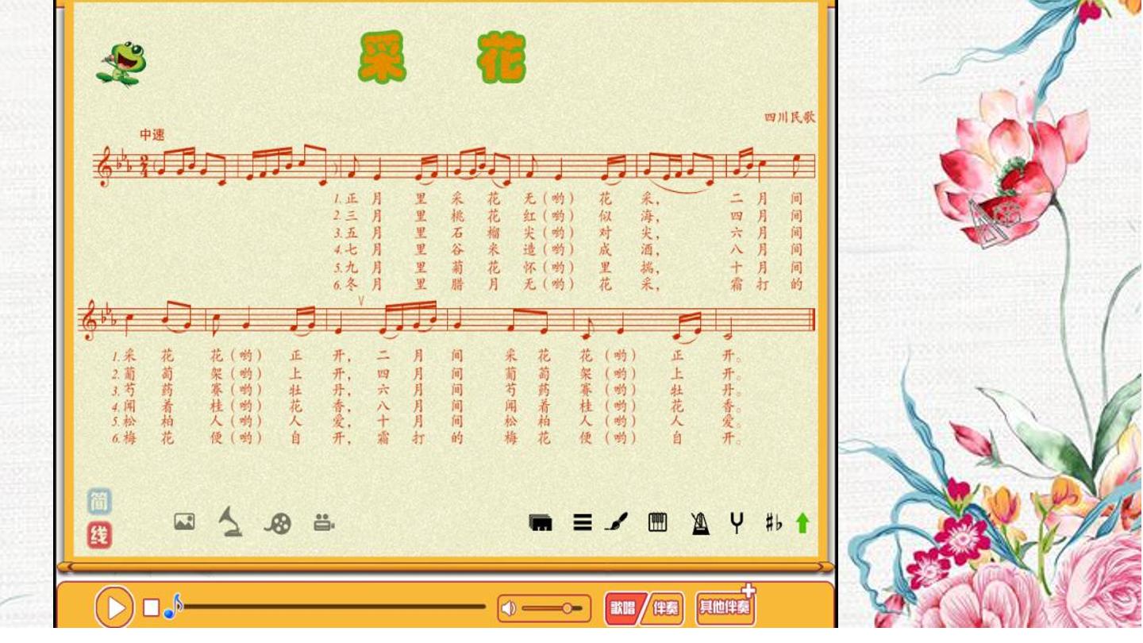Open the three-line list icon
The width and height of the screenshot is (1143, 643).
(x=583, y=522)
